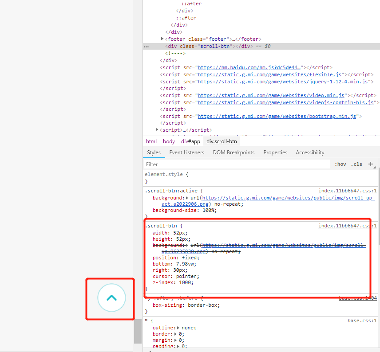Add a new style rule with the plus icon

click(371, 164)
